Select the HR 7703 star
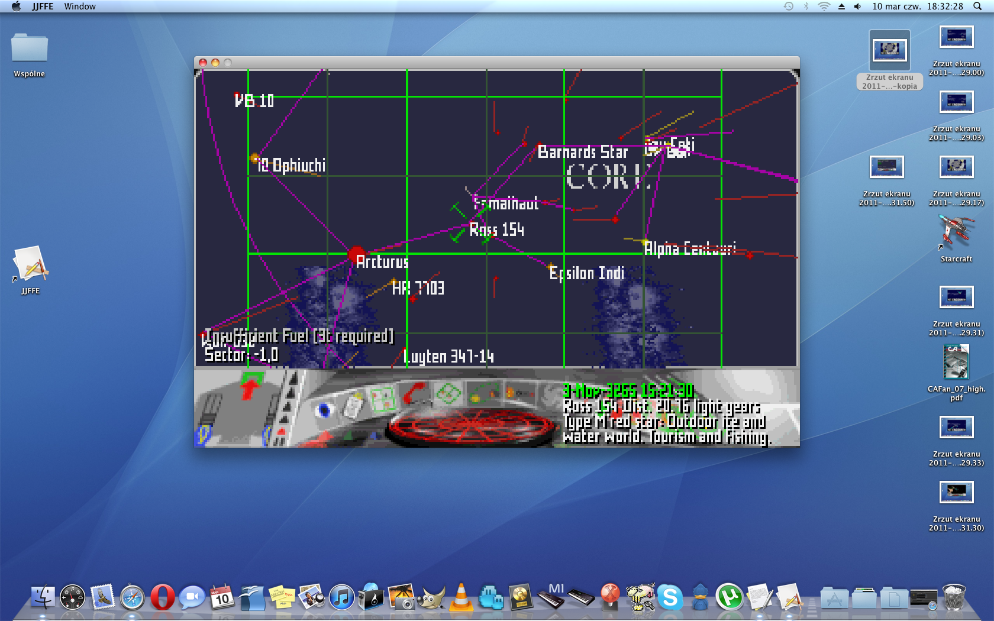994x621 pixels. pyautogui.click(x=395, y=282)
